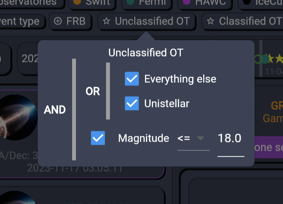This screenshot has width=283, height=204.
Task: Click the dropdown arrow next to <=
Action: 200,139
